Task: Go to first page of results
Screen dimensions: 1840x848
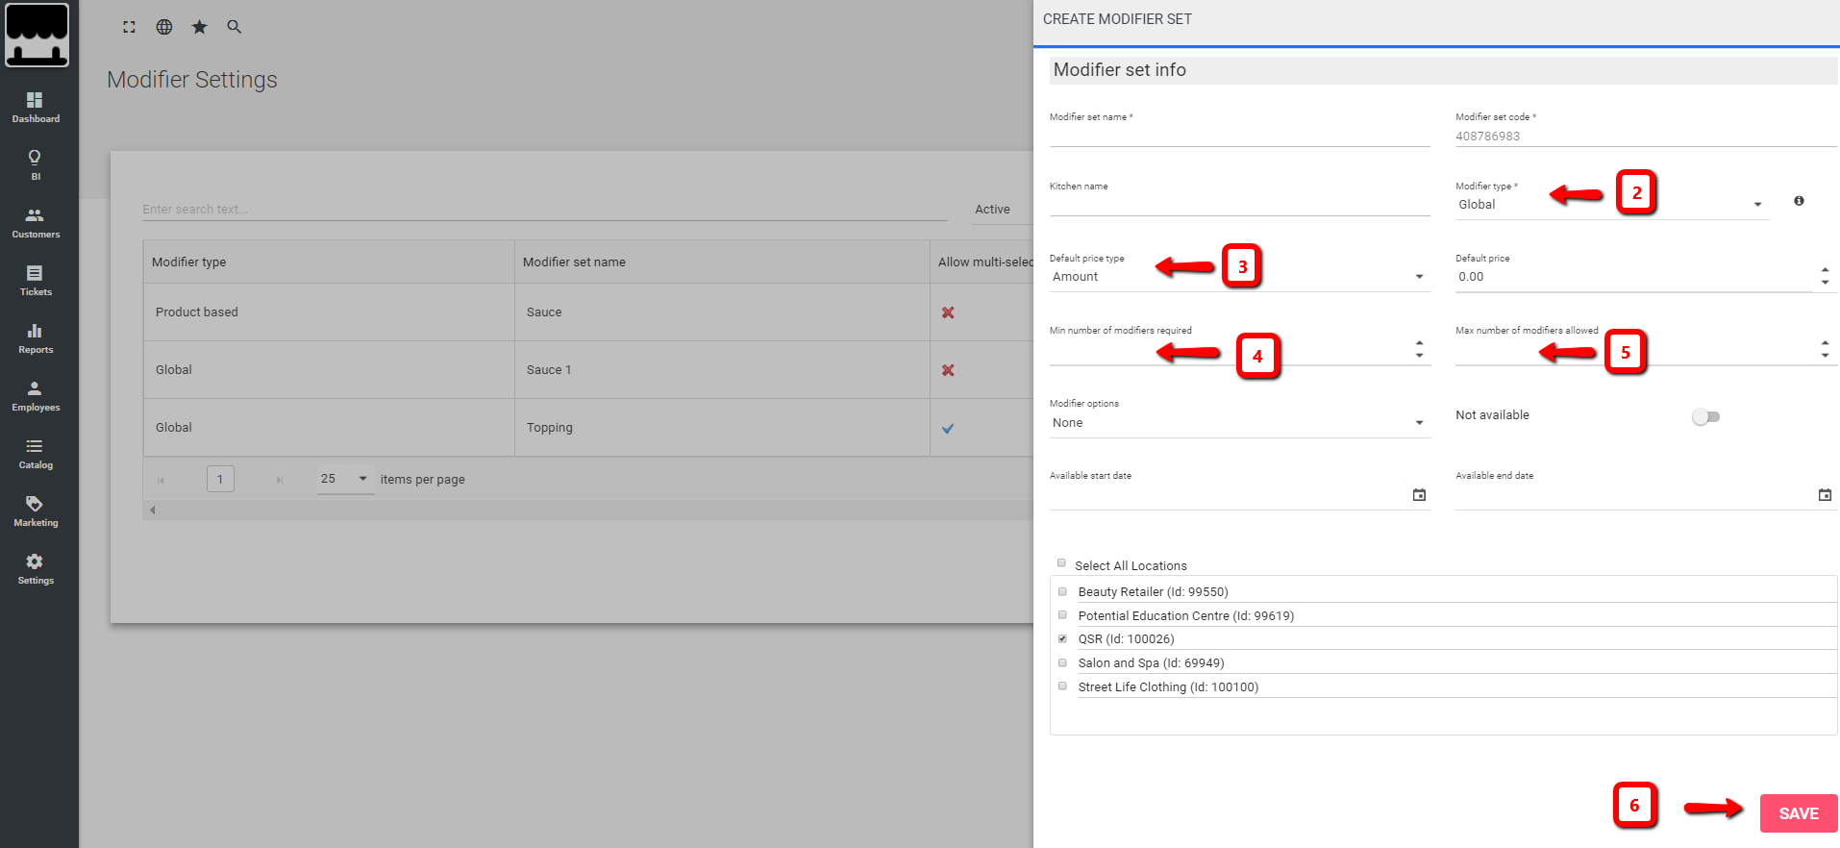Action: (161, 480)
